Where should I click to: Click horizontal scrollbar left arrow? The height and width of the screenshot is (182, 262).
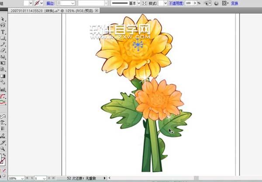coord(110,178)
